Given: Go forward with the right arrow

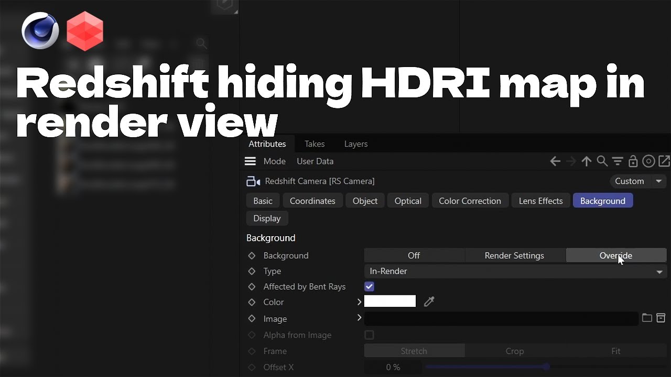Looking at the screenshot, I should pyautogui.click(x=571, y=161).
